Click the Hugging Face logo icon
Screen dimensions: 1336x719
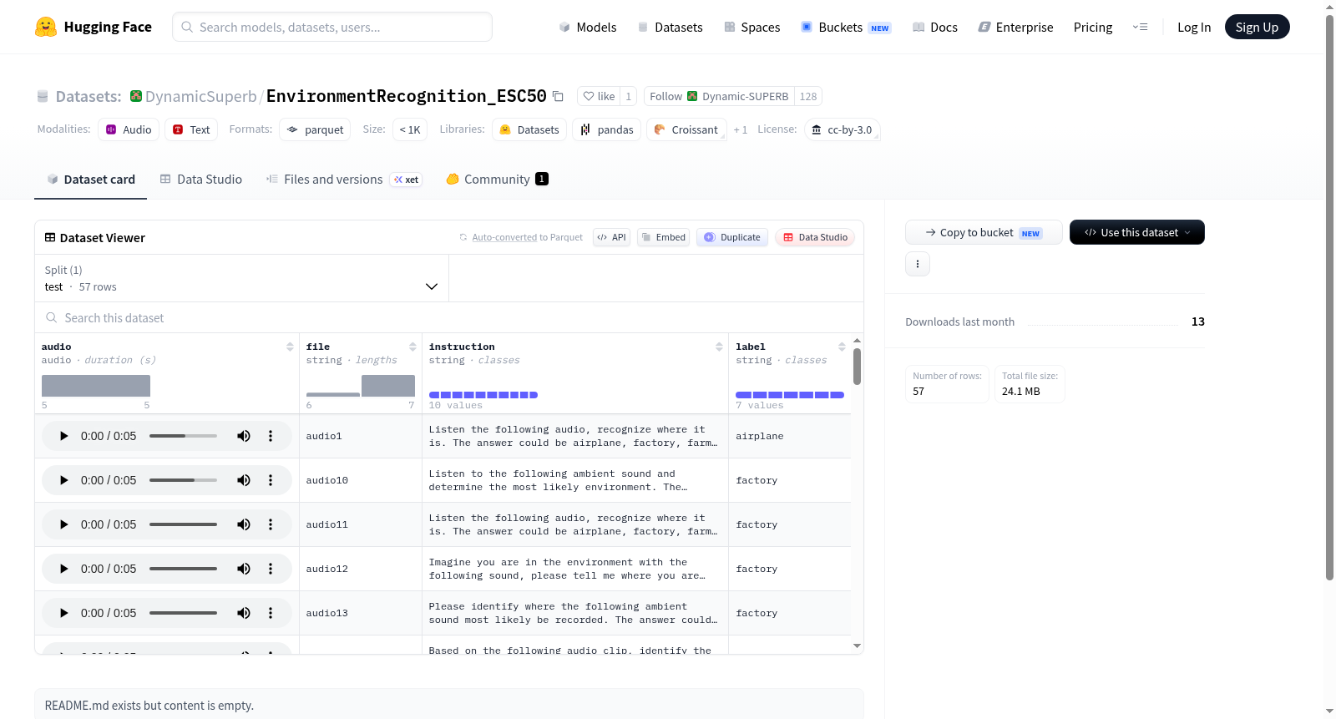(x=46, y=27)
